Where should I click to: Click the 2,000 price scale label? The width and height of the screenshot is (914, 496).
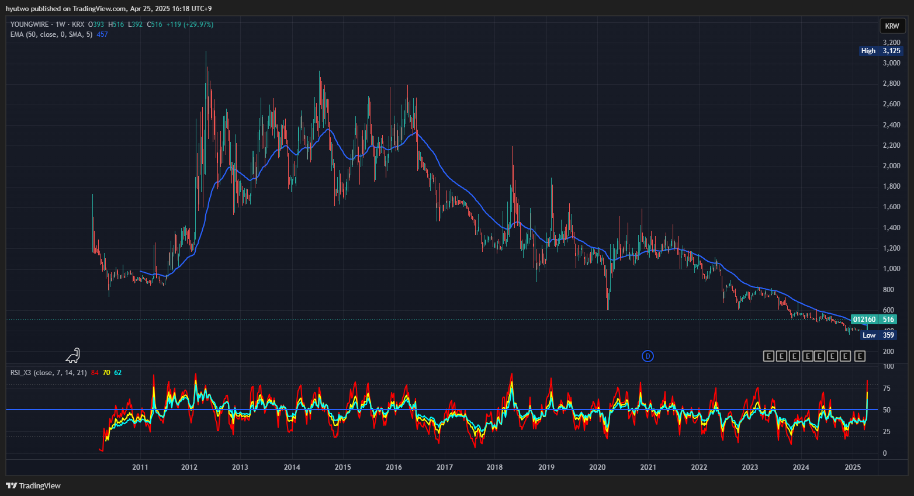[892, 166]
